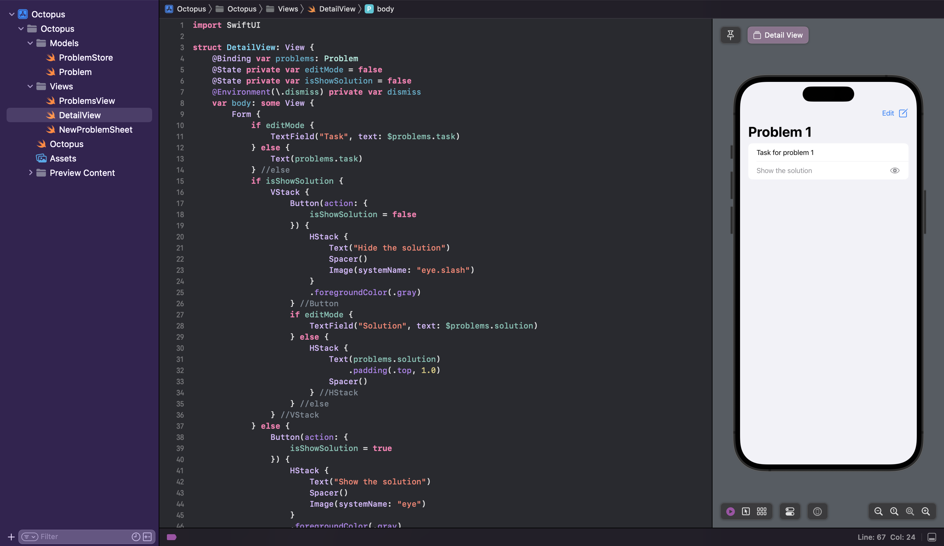Select the Views folder row

coord(61,86)
